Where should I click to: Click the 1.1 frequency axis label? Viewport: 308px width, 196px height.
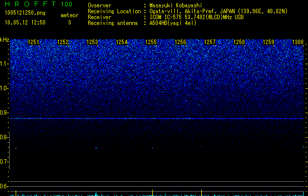(4, 64)
